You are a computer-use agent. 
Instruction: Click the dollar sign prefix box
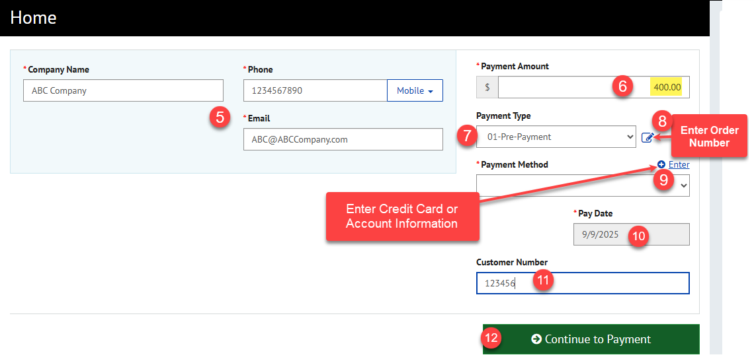487,87
